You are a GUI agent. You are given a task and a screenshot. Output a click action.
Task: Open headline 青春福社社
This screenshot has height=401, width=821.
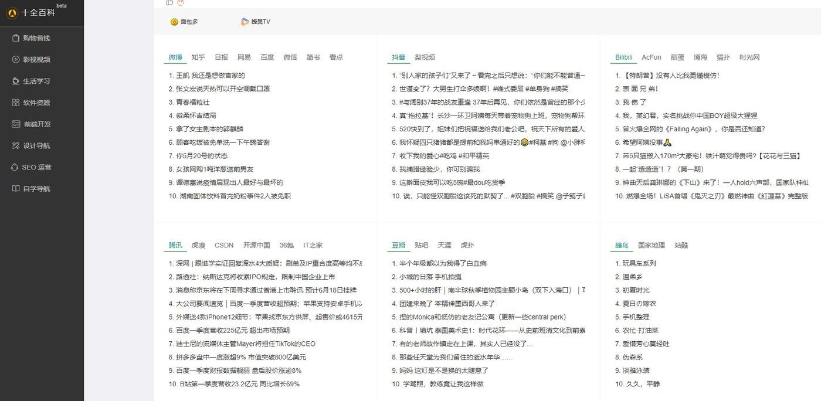coord(193,102)
